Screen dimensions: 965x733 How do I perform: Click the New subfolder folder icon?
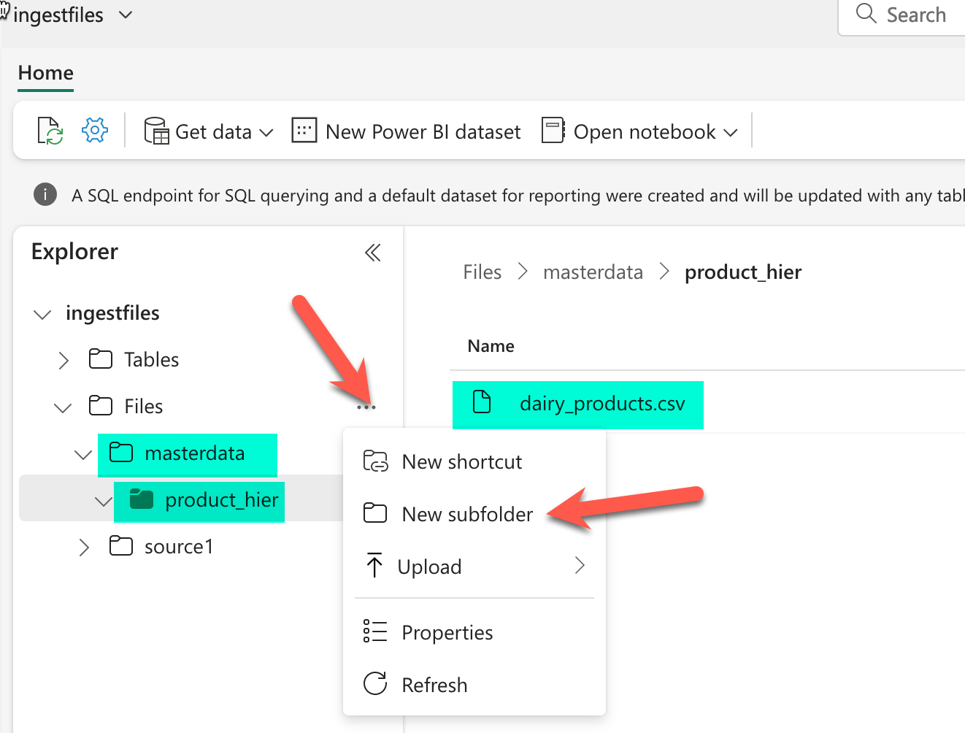(x=375, y=513)
